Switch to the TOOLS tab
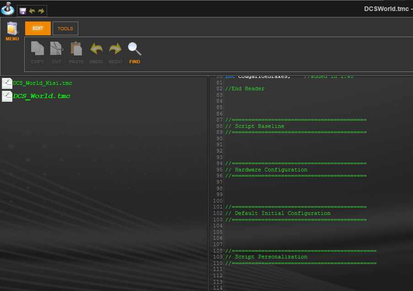 click(65, 28)
